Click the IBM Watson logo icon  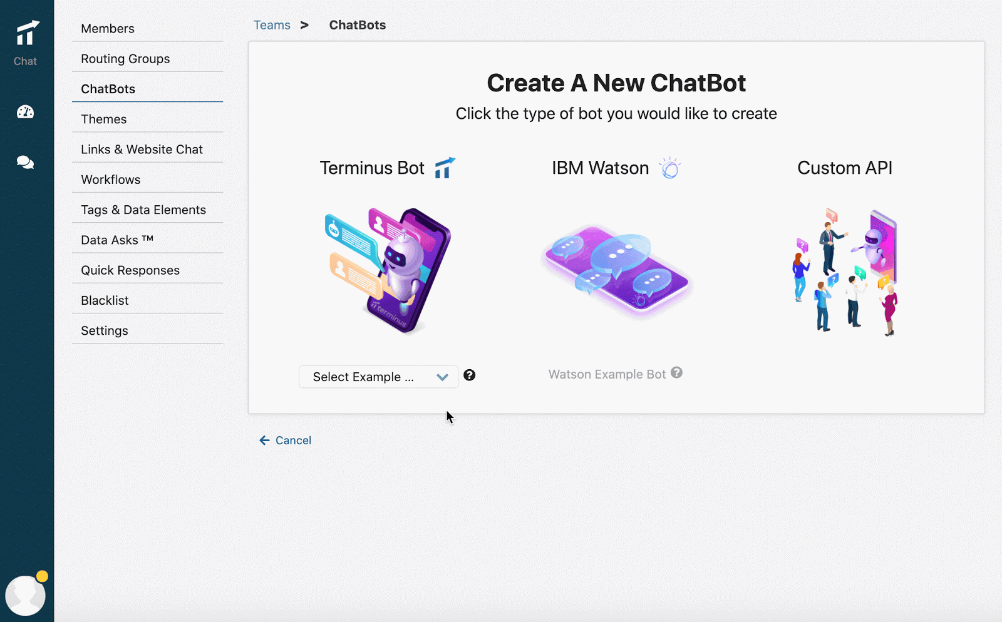click(x=669, y=168)
